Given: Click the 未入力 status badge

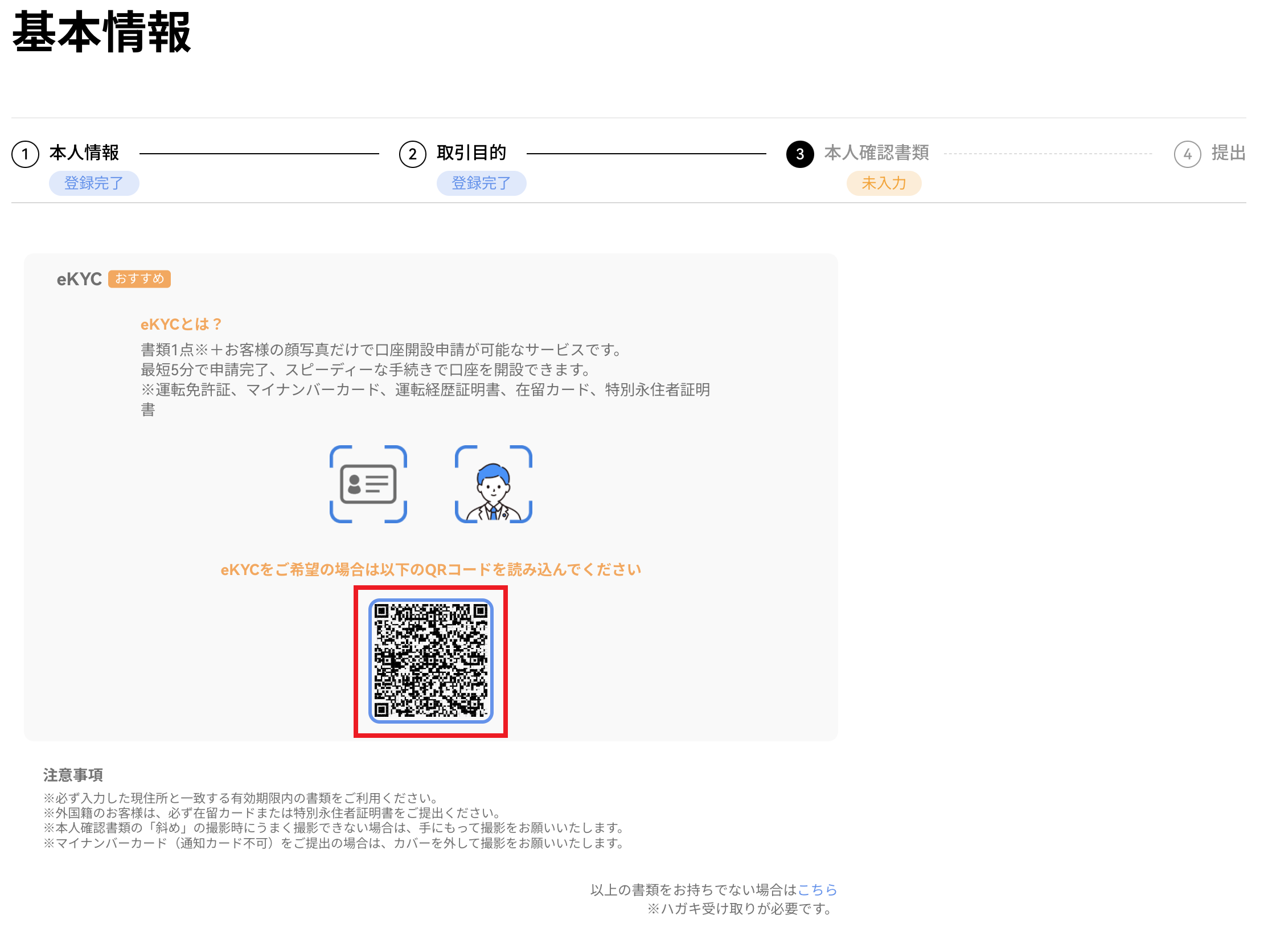Looking at the screenshot, I should click(x=884, y=183).
